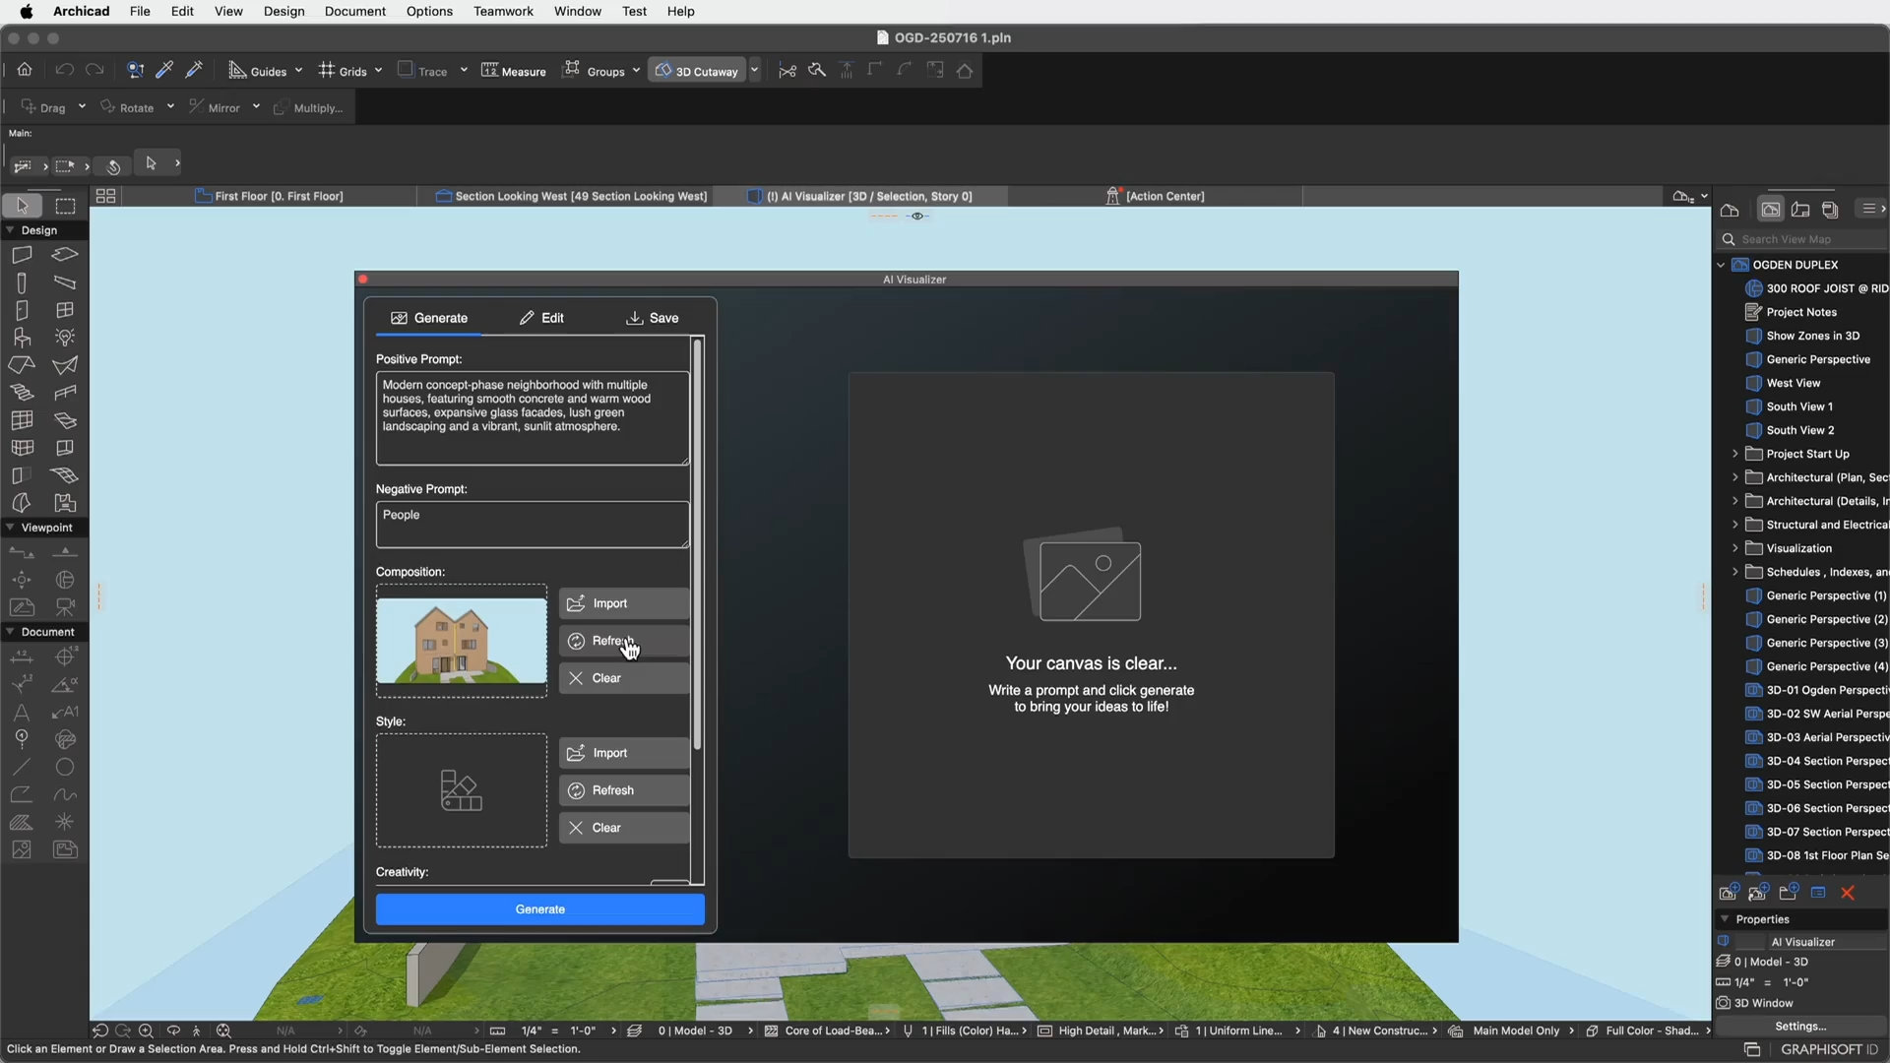Click the Redo arrow icon
Image resolution: width=1890 pixels, height=1063 pixels.
94,70
